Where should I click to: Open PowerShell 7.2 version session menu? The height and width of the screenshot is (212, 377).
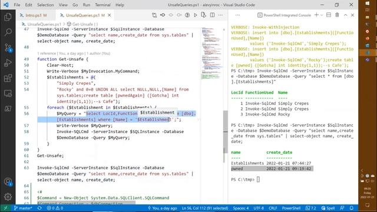(x=311, y=208)
